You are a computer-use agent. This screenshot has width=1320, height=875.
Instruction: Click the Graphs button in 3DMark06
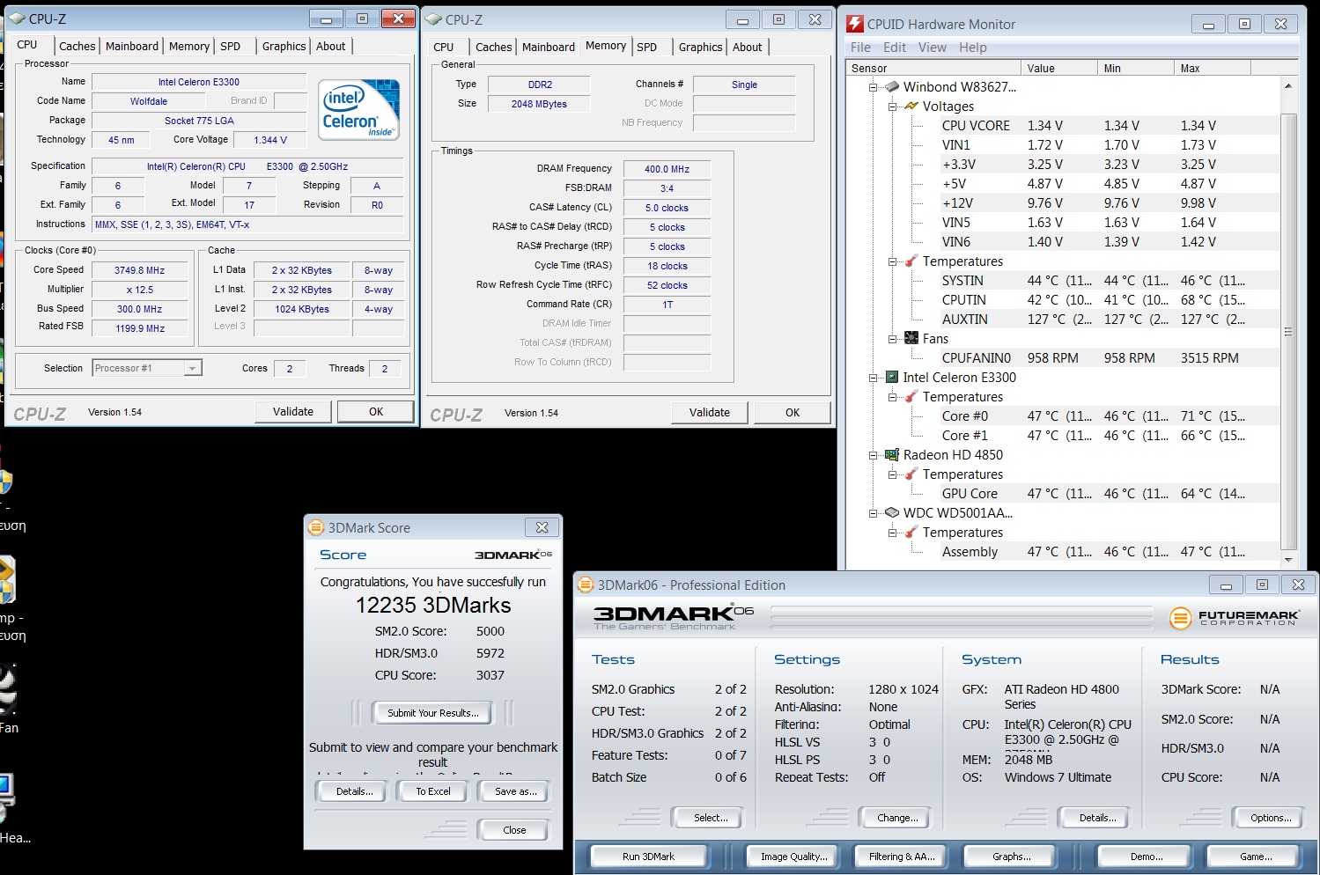(x=1012, y=856)
